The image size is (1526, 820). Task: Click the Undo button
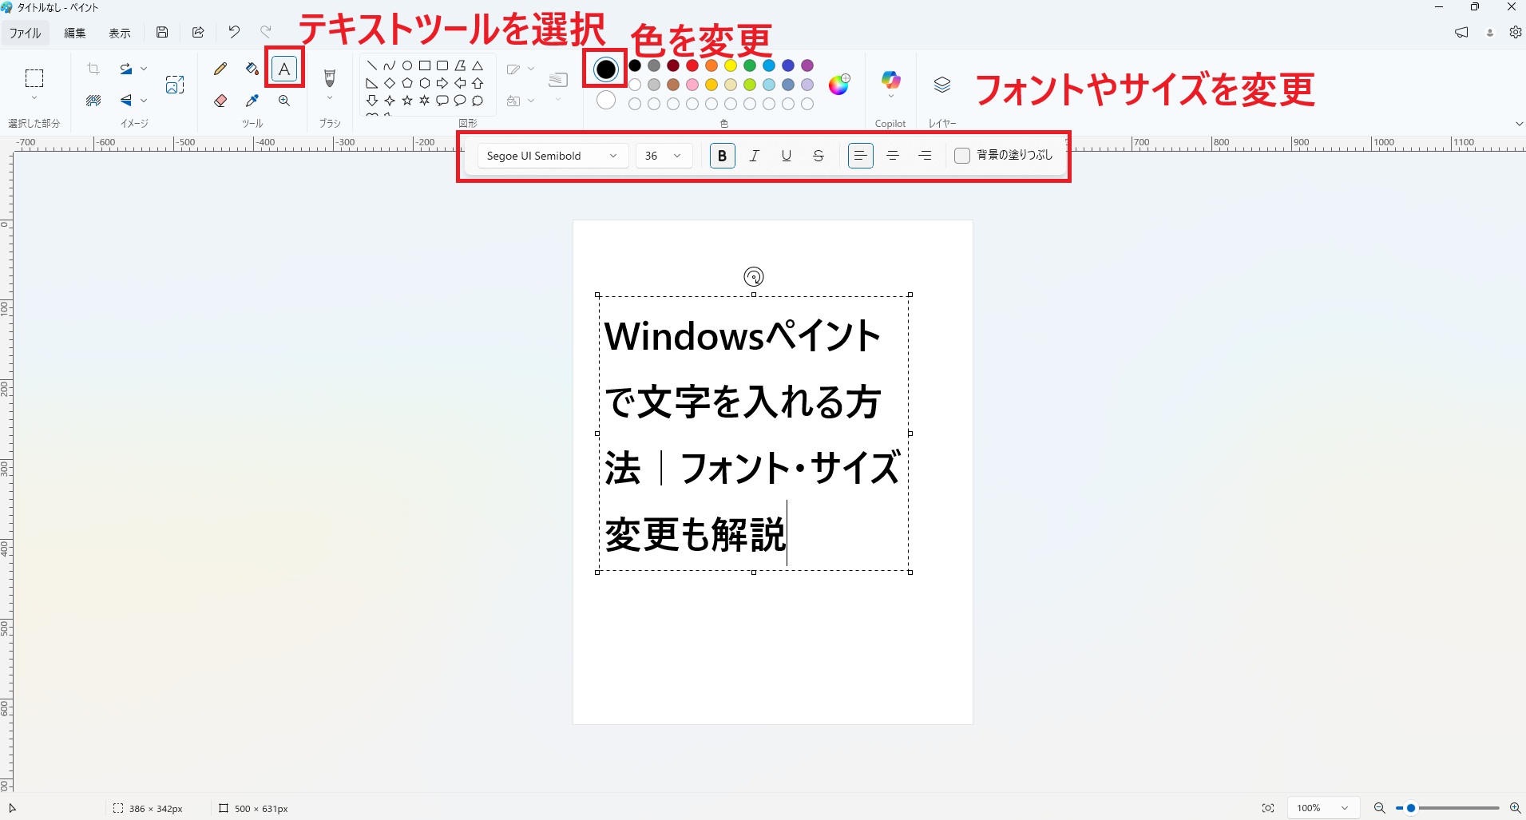tap(234, 32)
